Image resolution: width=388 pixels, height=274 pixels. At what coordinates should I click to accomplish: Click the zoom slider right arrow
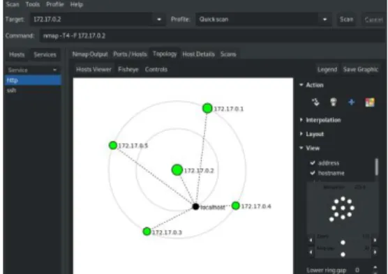(x=375, y=240)
